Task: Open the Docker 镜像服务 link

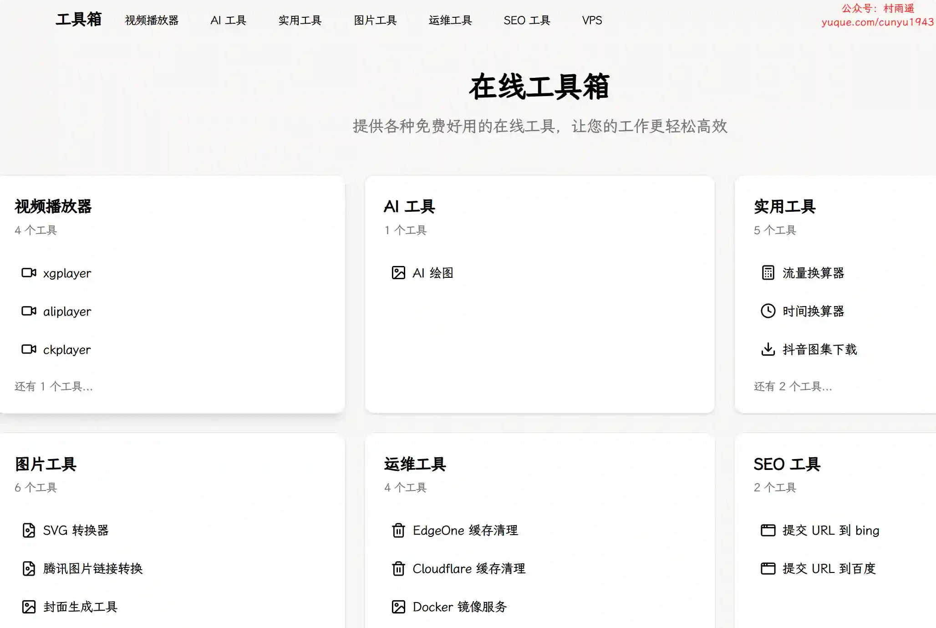Action: (460, 607)
